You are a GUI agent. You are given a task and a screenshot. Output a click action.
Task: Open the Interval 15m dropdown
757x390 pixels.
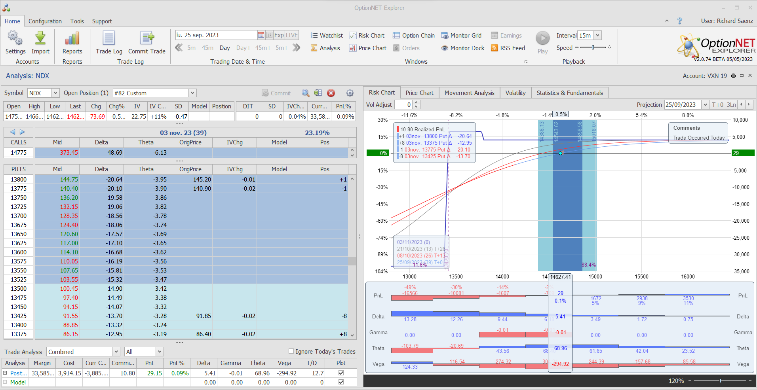pyautogui.click(x=597, y=36)
